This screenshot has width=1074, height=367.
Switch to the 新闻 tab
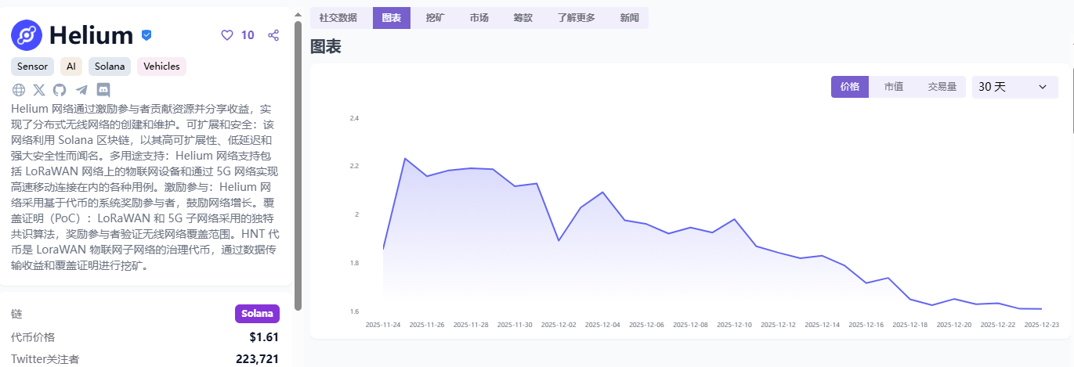pyautogui.click(x=629, y=18)
